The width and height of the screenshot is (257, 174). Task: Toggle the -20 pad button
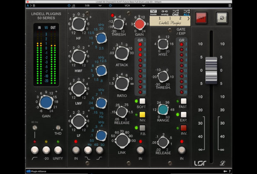point(46,150)
